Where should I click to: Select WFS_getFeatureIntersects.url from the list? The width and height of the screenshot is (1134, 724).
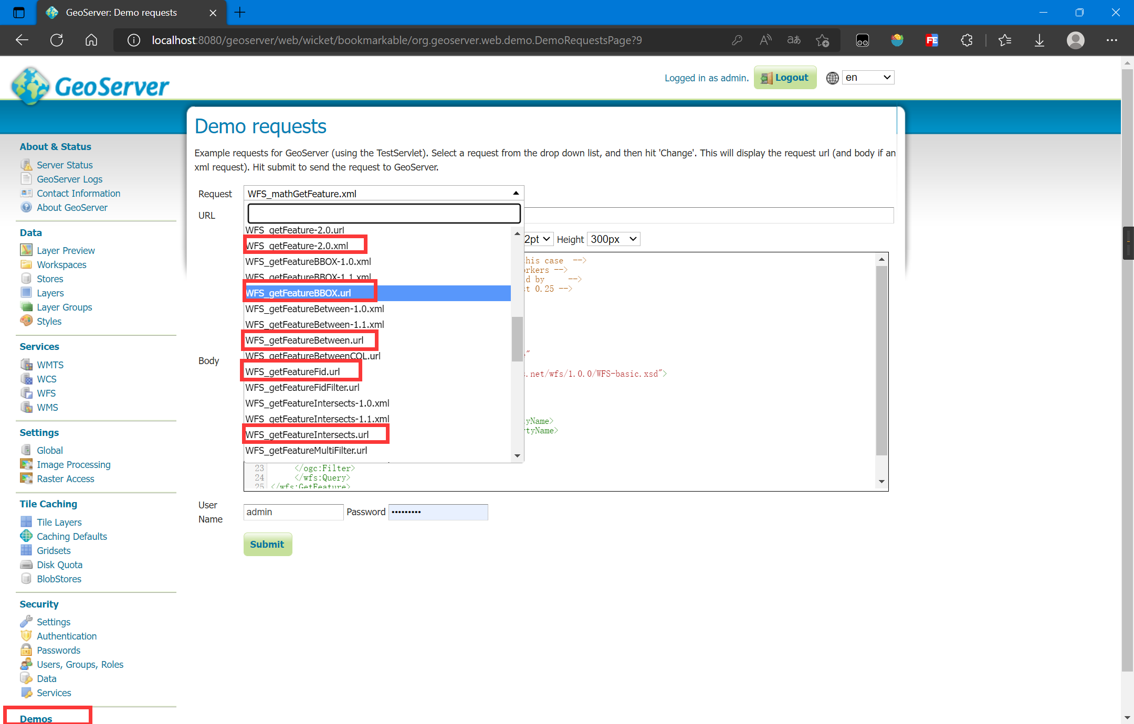pyautogui.click(x=307, y=434)
